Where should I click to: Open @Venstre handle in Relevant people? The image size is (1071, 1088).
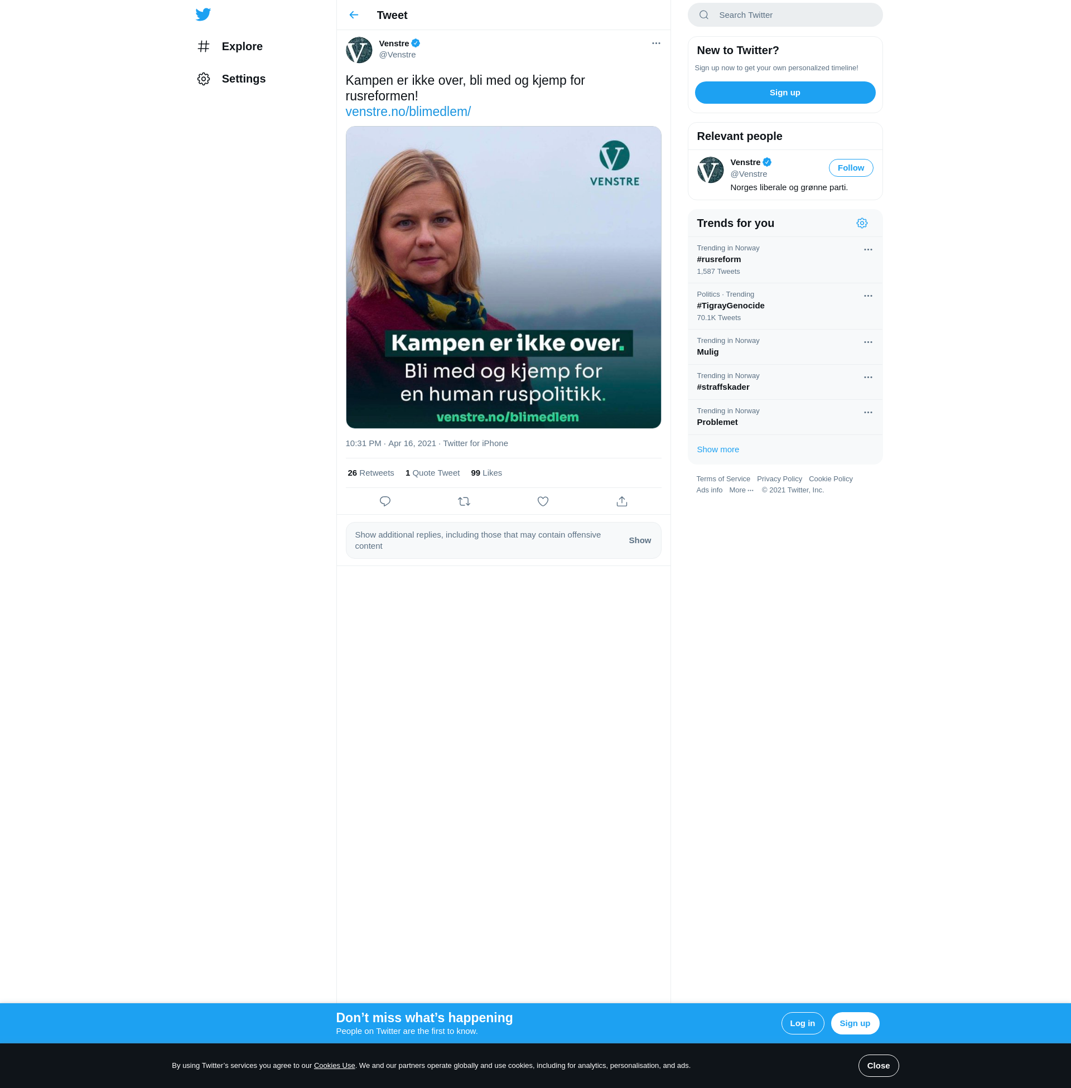click(x=749, y=174)
